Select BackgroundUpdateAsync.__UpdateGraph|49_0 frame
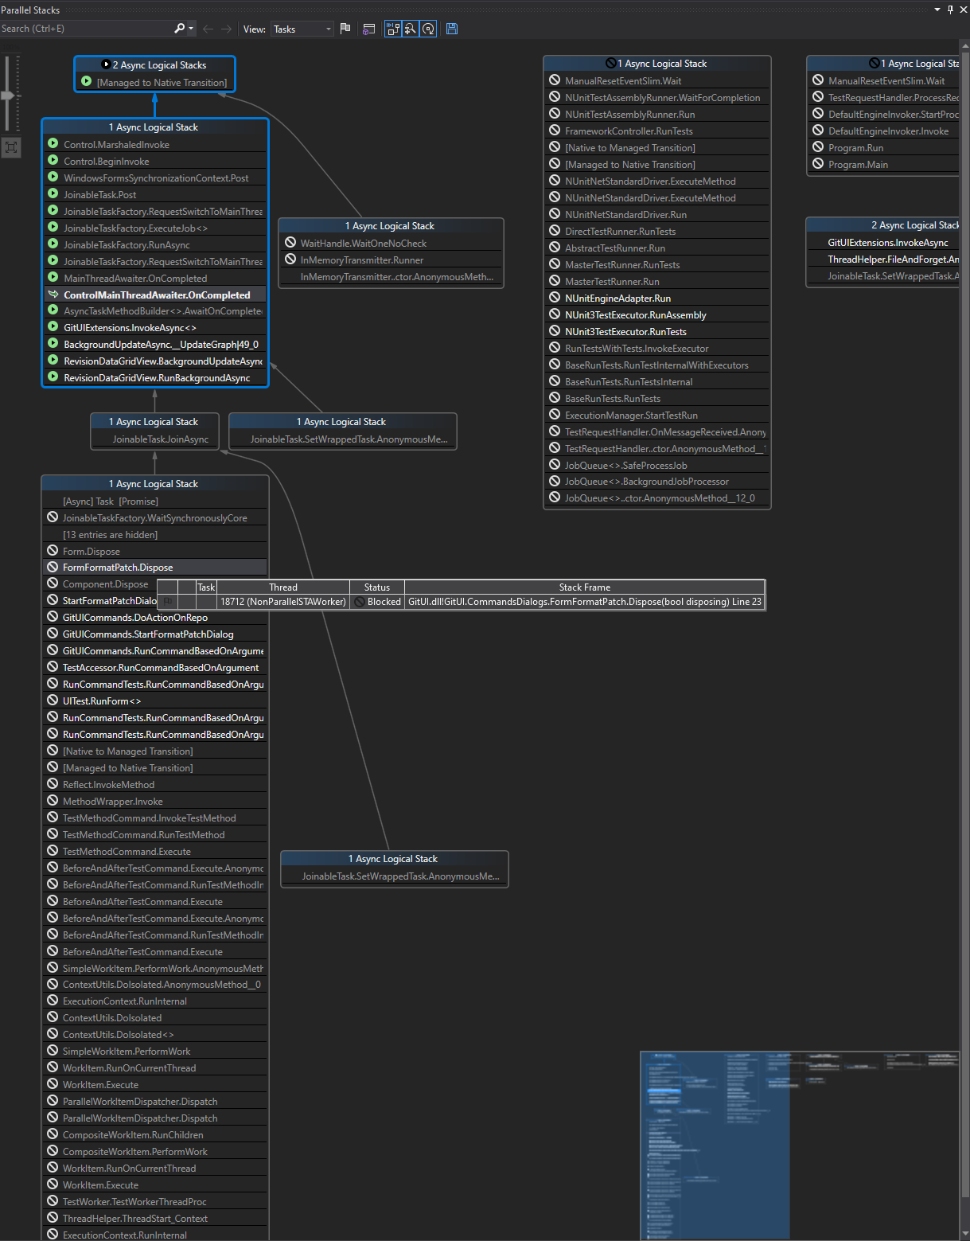This screenshot has width=970, height=1241. (155, 345)
